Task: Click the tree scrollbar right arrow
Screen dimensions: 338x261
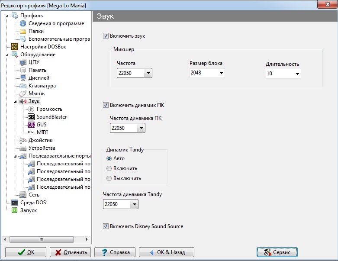Action: click(x=87, y=239)
